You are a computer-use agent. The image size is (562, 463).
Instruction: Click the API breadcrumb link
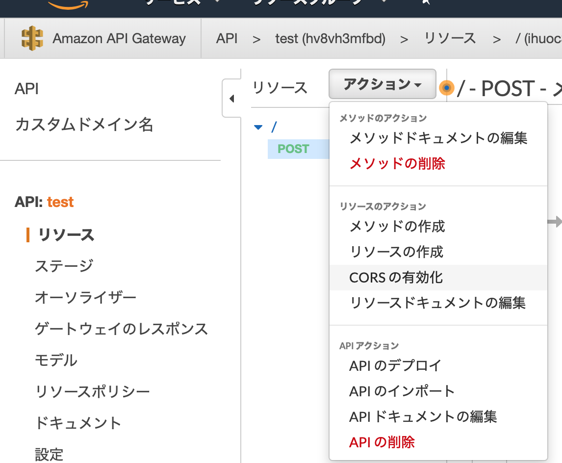(x=227, y=38)
